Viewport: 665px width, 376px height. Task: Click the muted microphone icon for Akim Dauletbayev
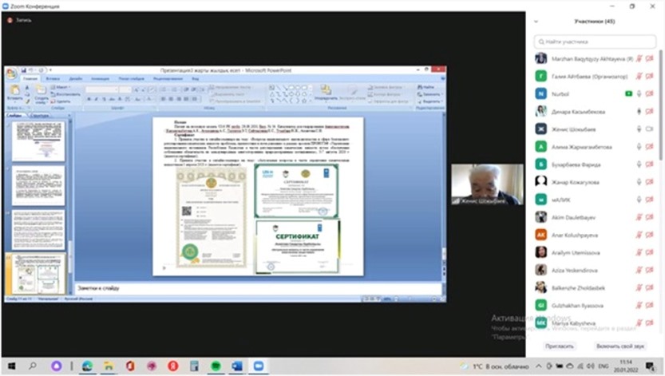coord(639,216)
